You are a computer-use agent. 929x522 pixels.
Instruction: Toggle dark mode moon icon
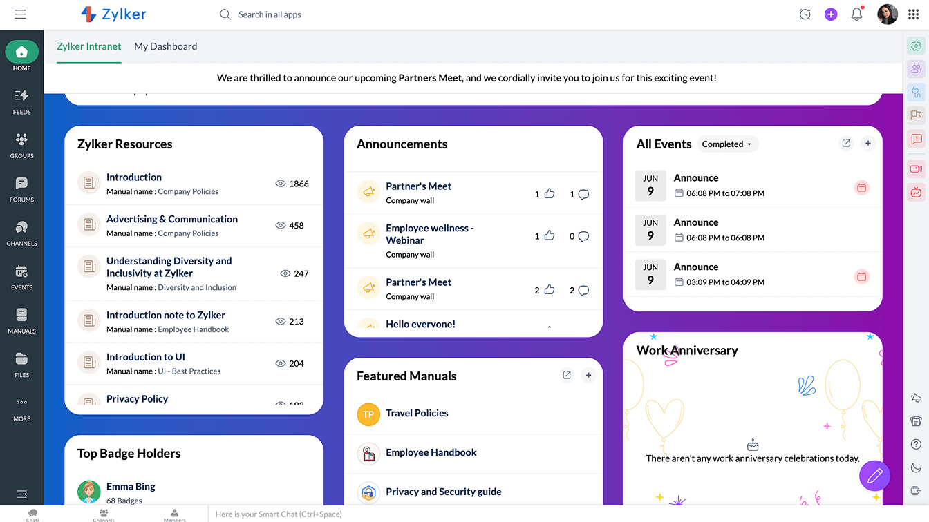coord(916,467)
